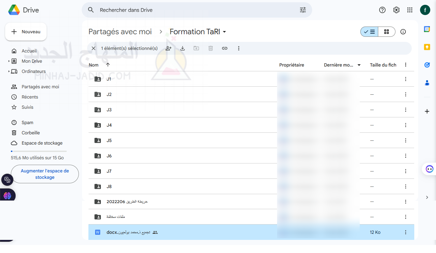Viewport: 436px width, 253px height.
Task: Switch to list view layout
Action: tap(369, 32)
